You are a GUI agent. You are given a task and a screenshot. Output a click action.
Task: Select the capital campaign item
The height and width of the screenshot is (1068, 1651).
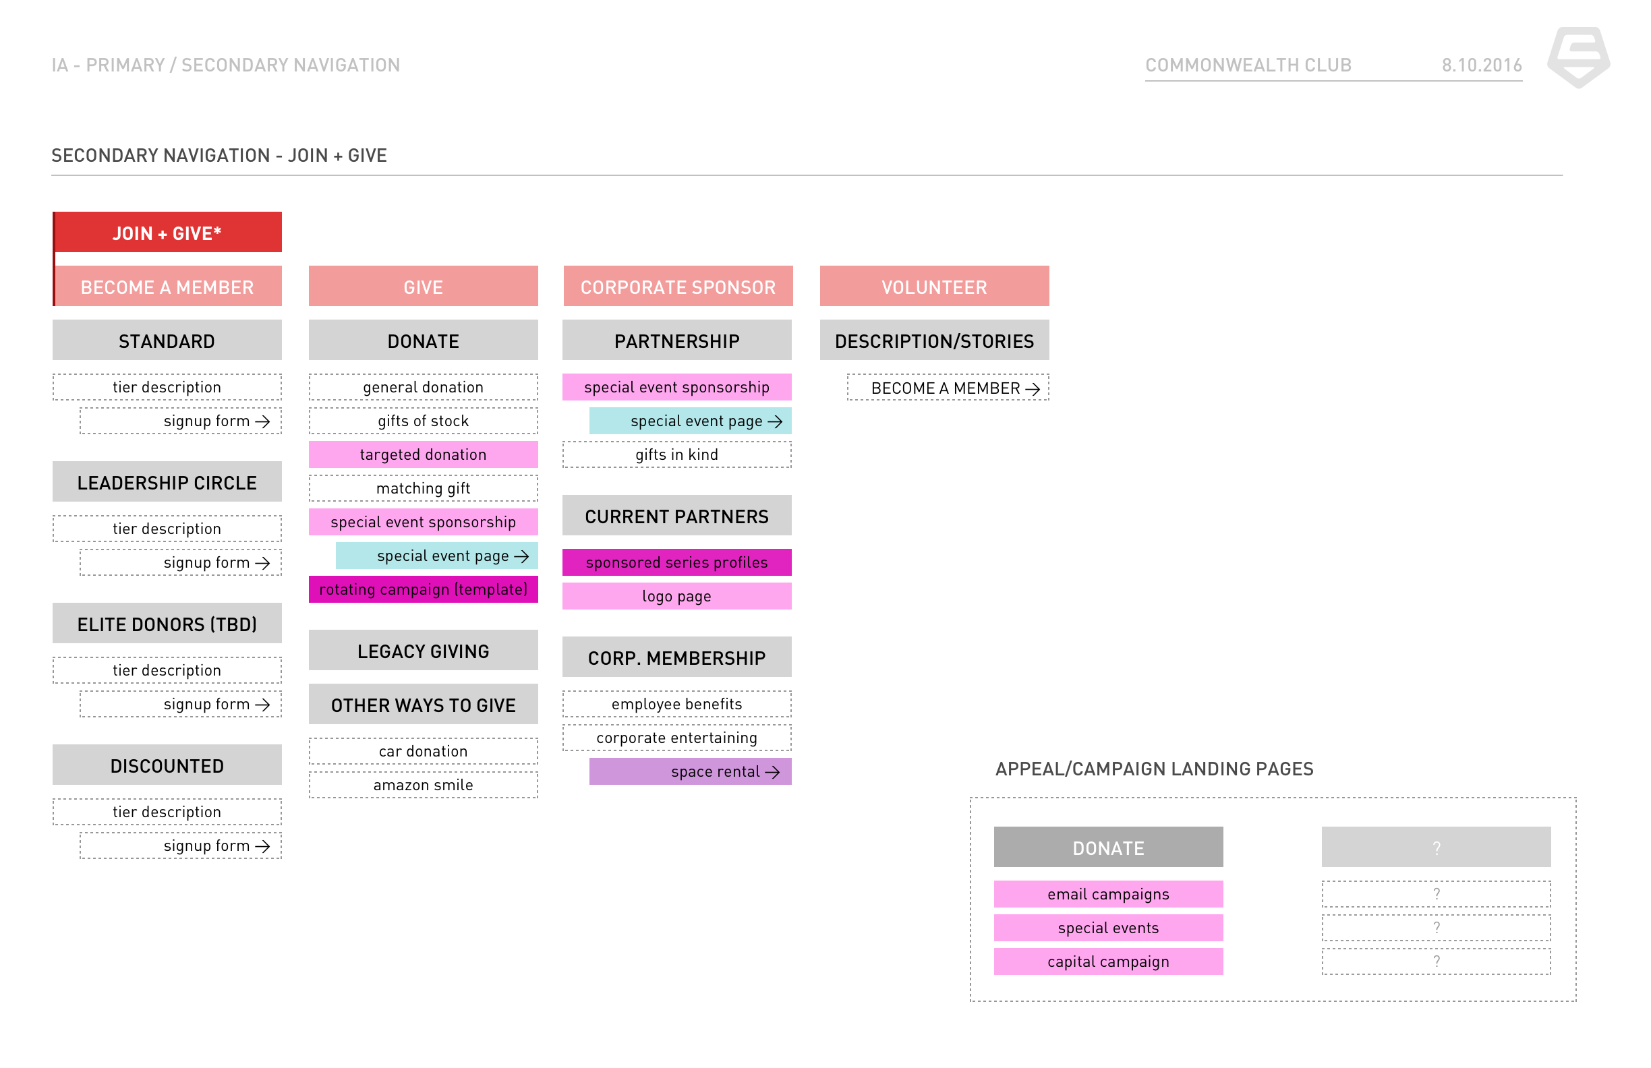click(1109, 961)
